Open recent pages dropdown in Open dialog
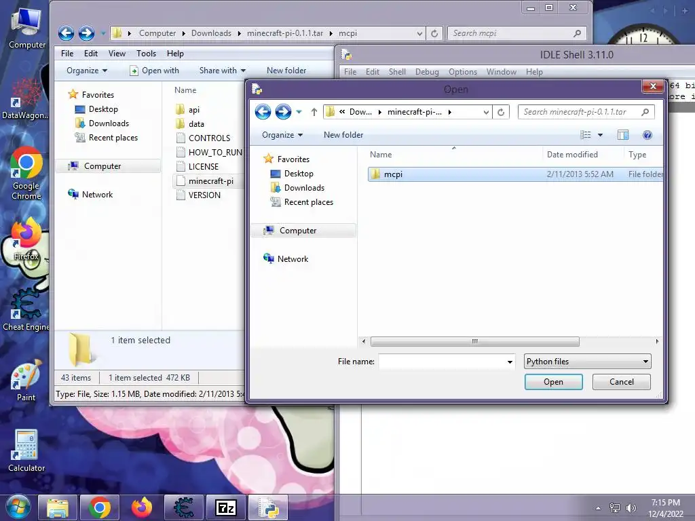695x521 pixels. 299,112
